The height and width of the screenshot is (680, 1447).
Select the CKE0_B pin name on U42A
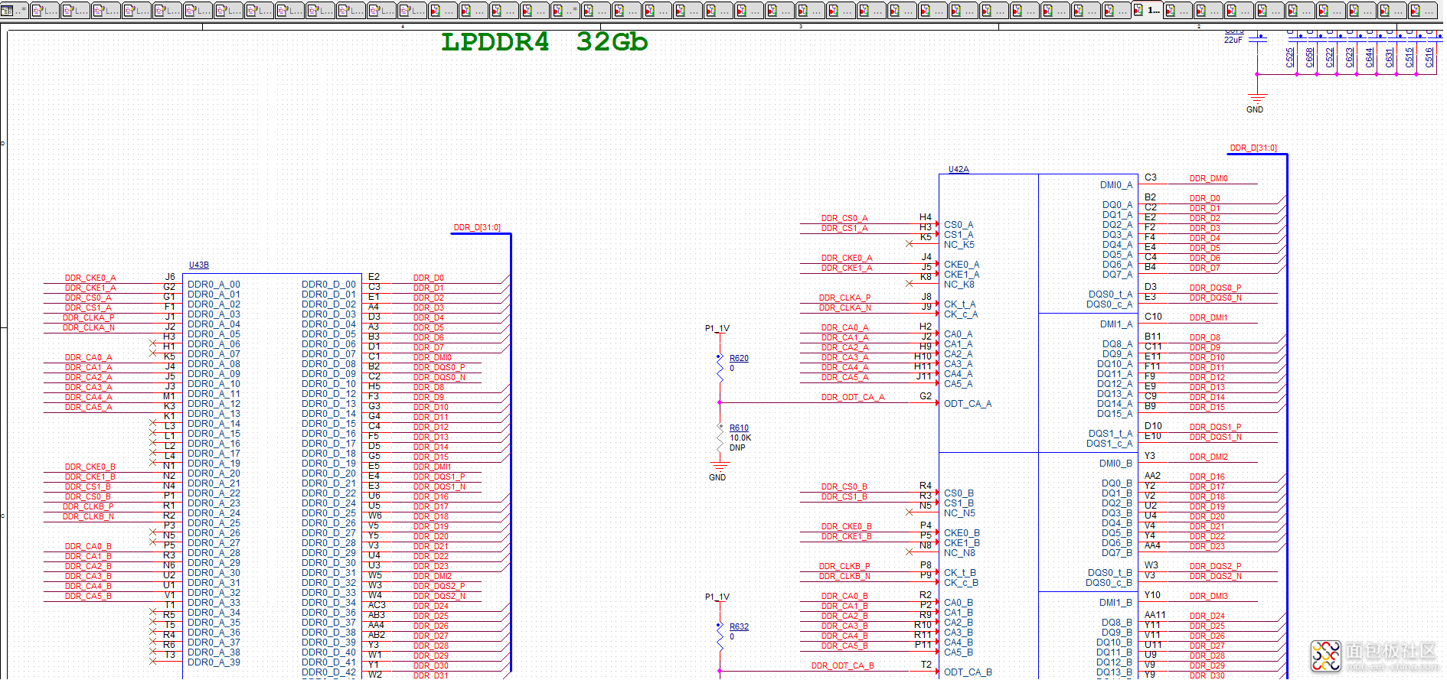pyautogui.click(x=962, y=533)
